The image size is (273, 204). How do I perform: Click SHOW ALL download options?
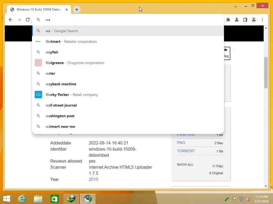click(x=185, y=165)
